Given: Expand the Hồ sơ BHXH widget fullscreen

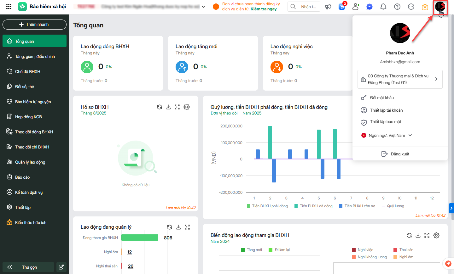Looking at the screenshot, I should [x=177, y=107].
